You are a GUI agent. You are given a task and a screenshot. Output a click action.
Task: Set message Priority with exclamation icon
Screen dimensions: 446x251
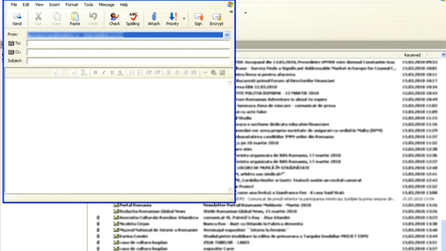(x=172, y=19)
